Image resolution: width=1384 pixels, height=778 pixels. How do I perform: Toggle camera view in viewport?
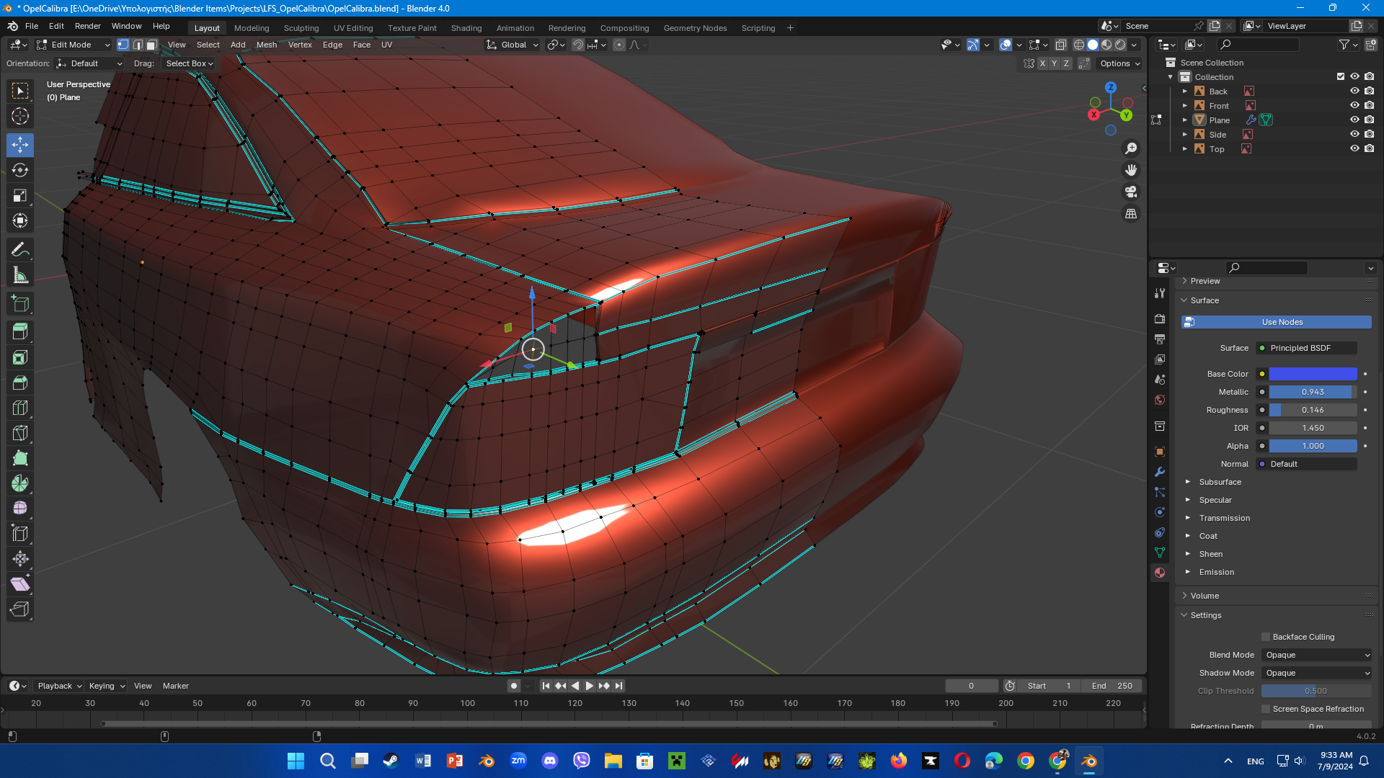tap(1131, 192)
